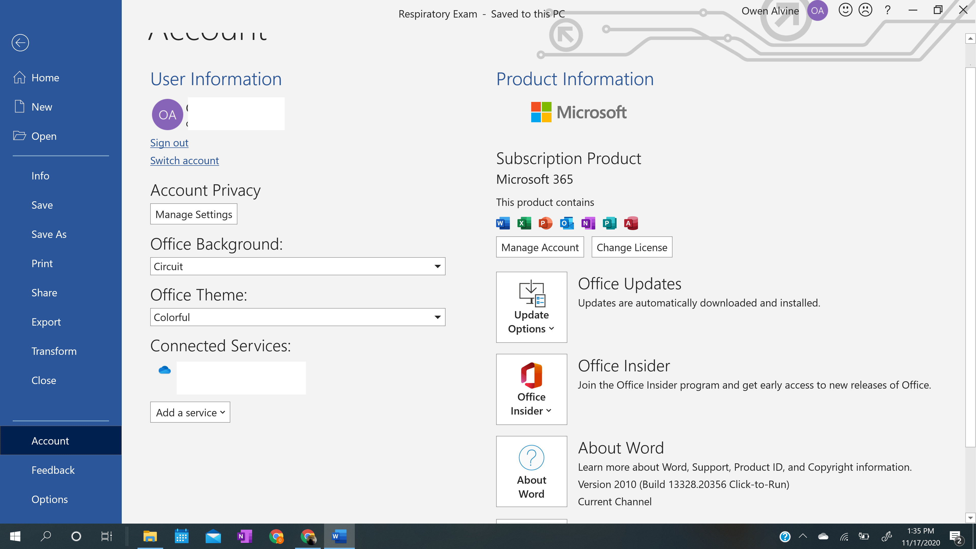This screenshot has width=976, height=549.
Task: Expand the Office Theme dropdown
Action: click(439, 316)
